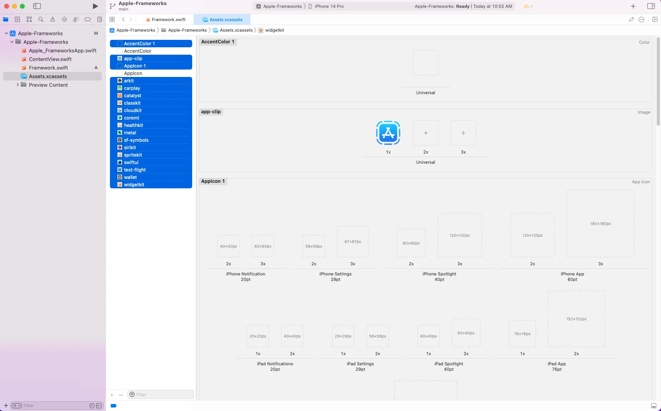Click the widgetkit breadcrumb item

coord(271,30)
